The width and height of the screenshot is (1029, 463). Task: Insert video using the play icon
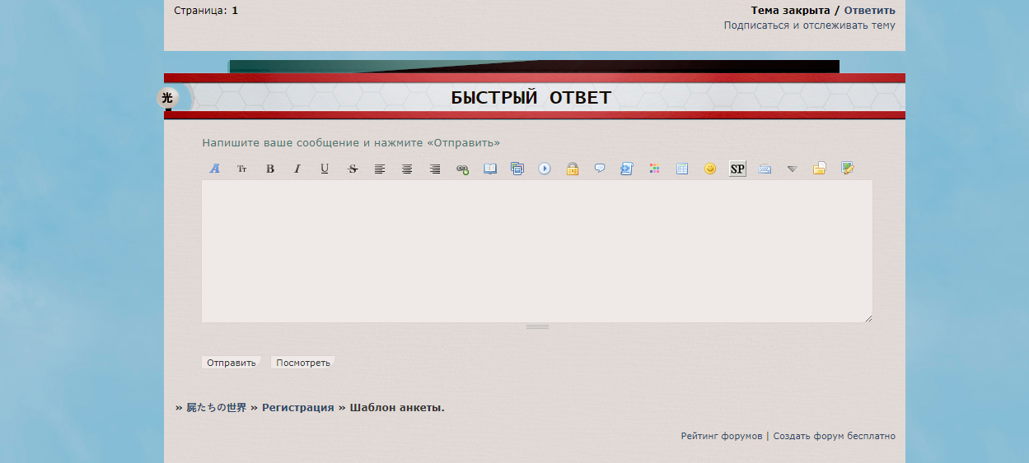click(545, 169)
